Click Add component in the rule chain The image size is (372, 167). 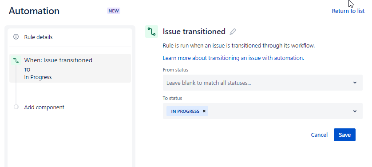44,107
